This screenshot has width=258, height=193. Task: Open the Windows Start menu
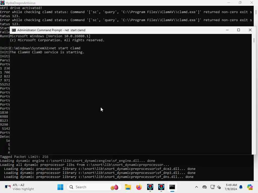point(60,187)
